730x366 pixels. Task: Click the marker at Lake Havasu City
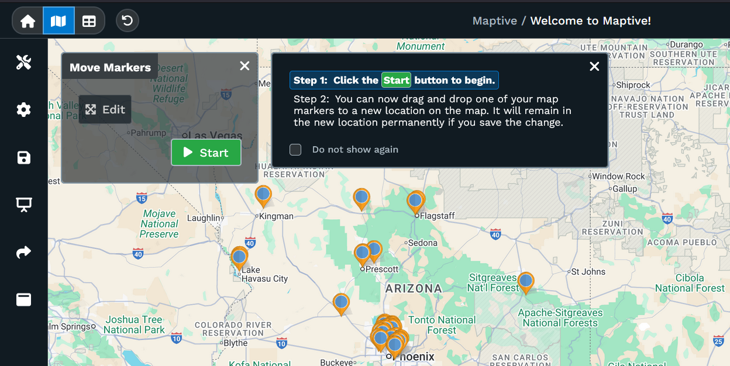point(239,258)
